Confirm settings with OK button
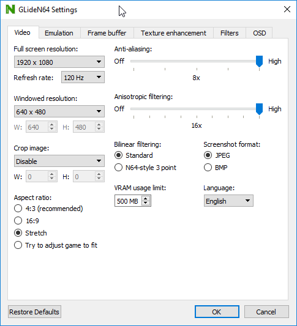The height and width of the screenshot is (326, 297). tap(217, 312)
